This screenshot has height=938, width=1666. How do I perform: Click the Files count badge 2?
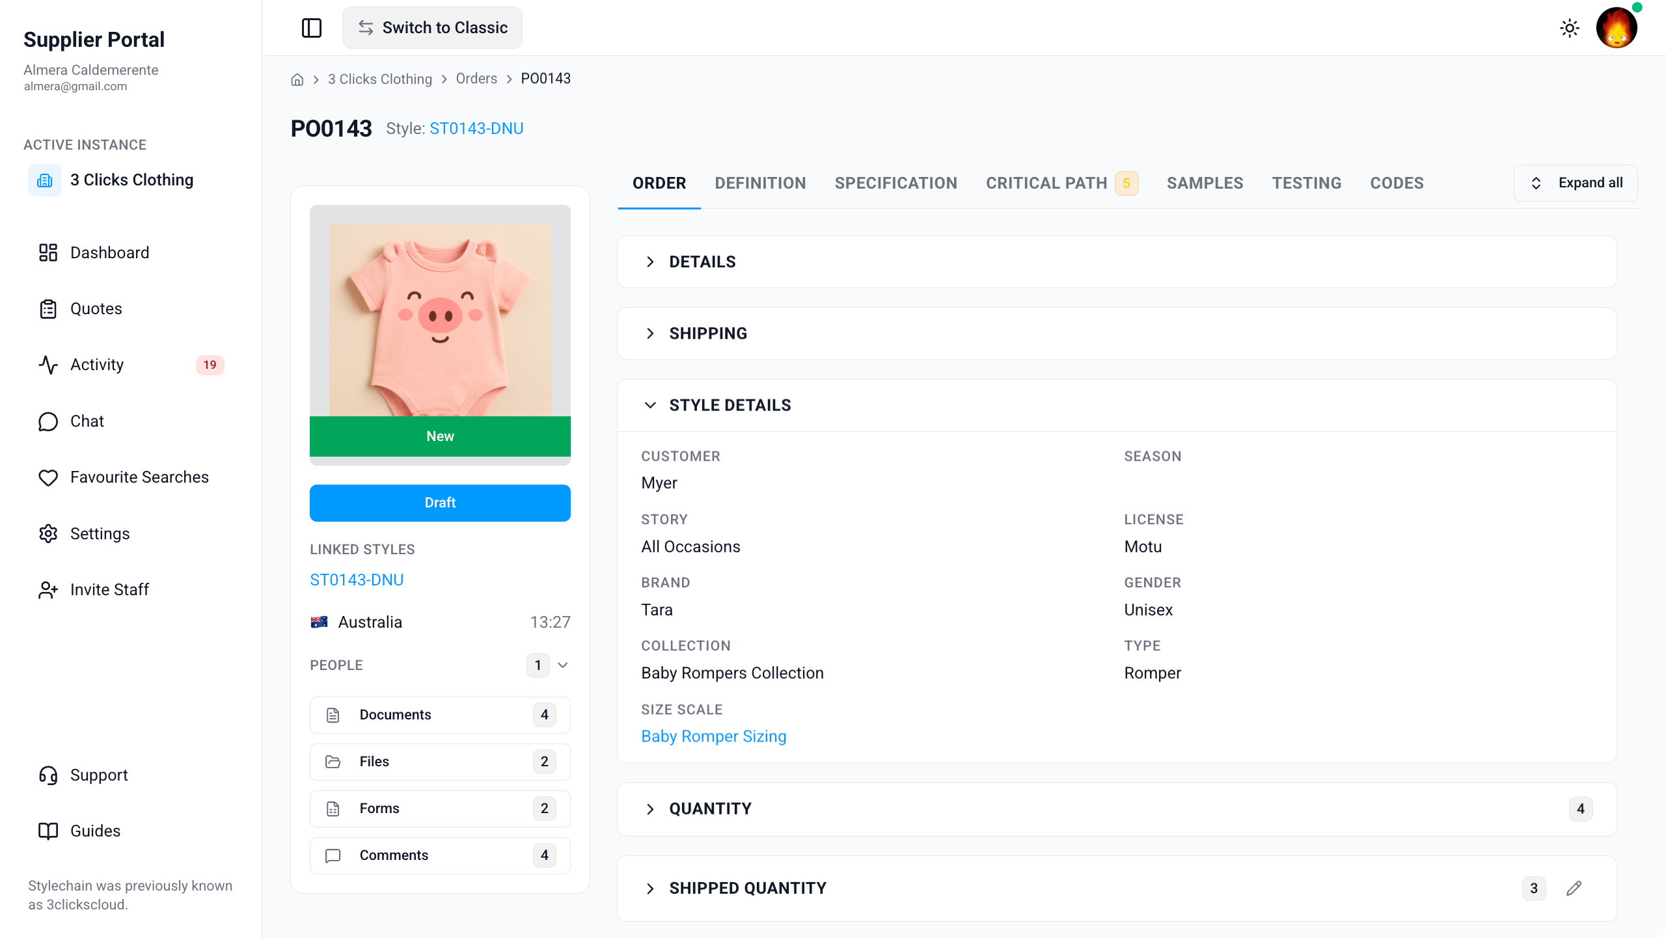tap(545, 762)
